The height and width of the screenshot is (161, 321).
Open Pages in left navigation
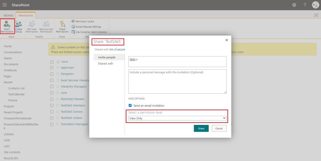tap(8, 76)
